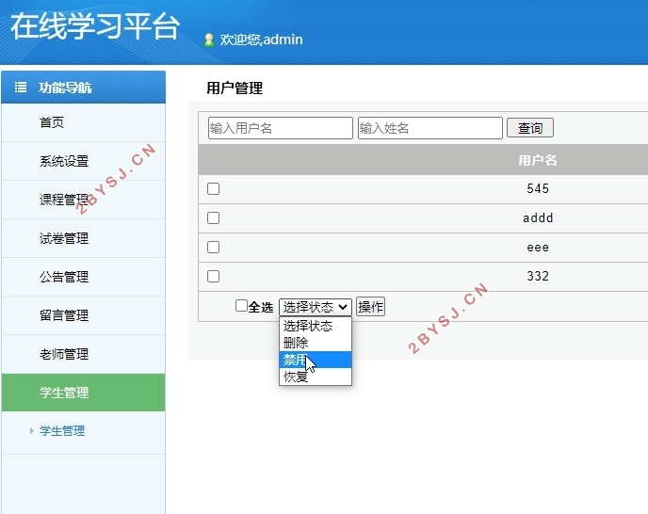Open 公告管理 in the sidebar
The height and width of the screenshot is (514, 648).
pyautogui.click(x=84, y=278)
